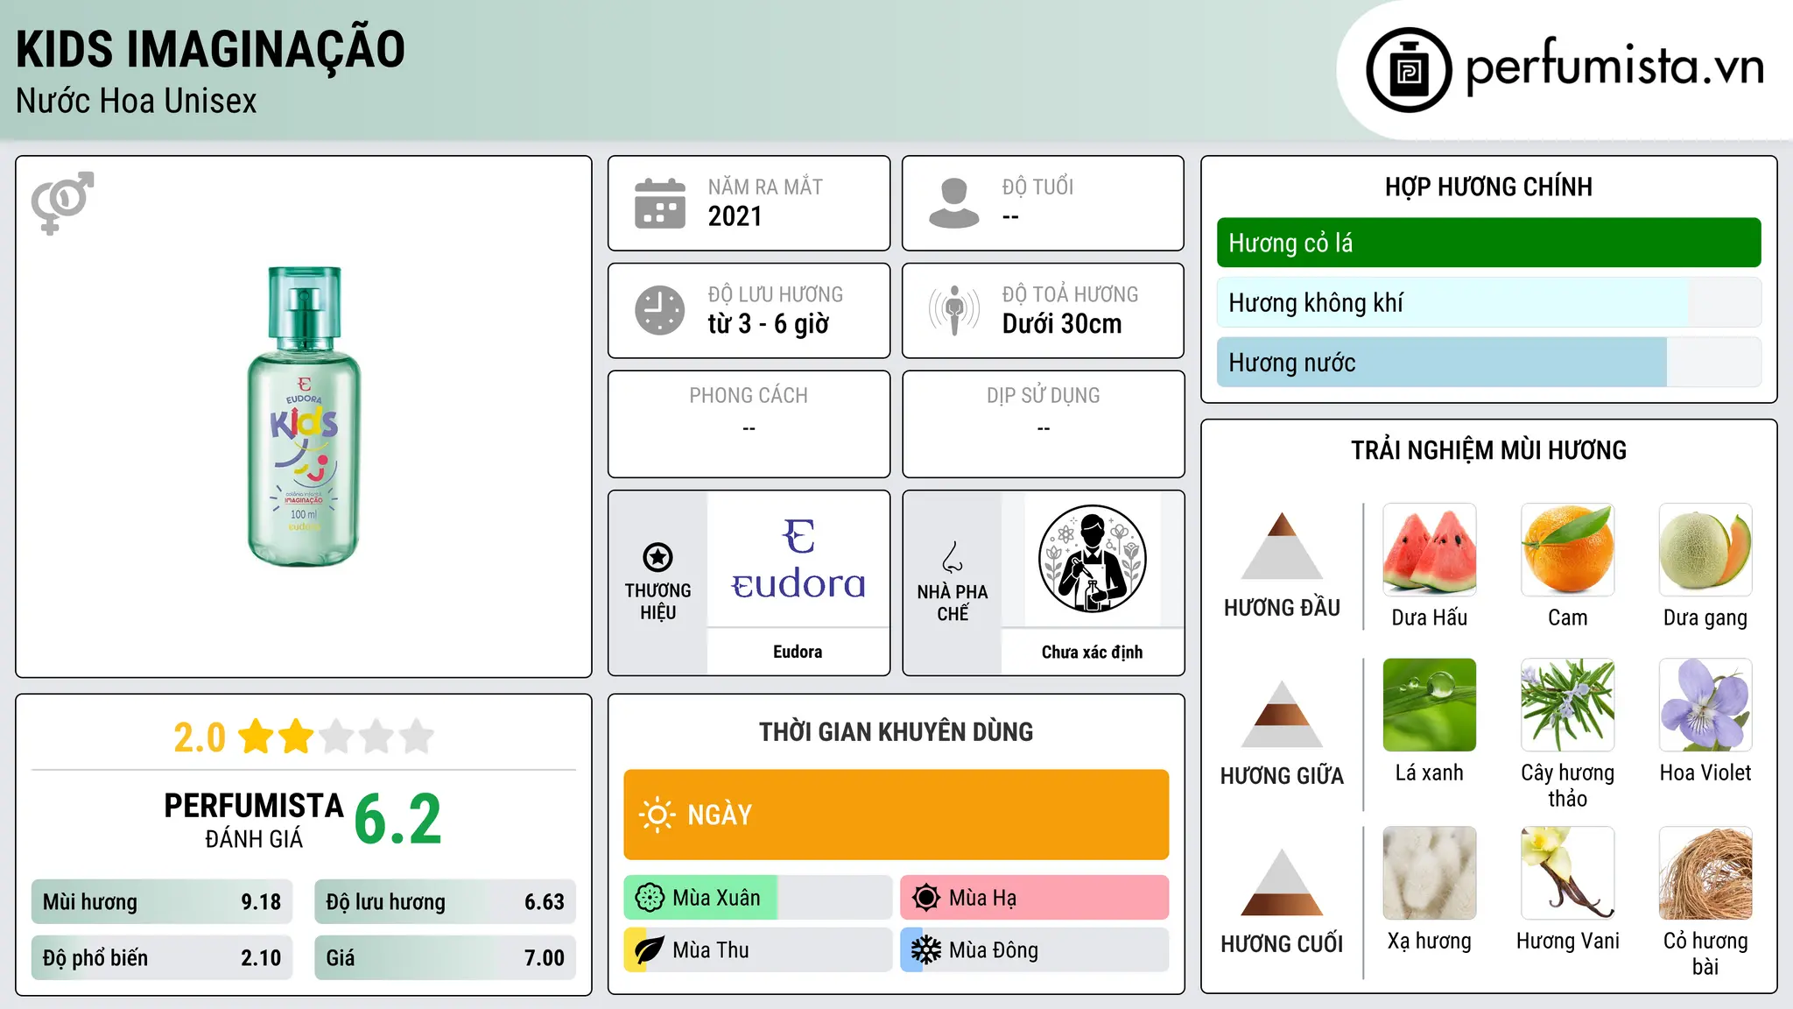Screen dimensions: 1793x1009
Task: Click the person icon beside Độ Tuổi
Action: 953,203
